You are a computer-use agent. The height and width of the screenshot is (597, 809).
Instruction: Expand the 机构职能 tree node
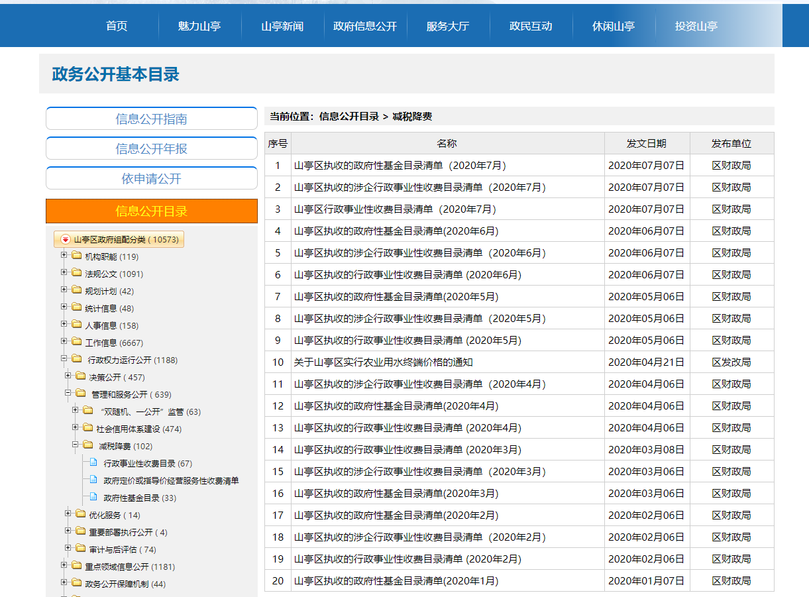[64, 255]
